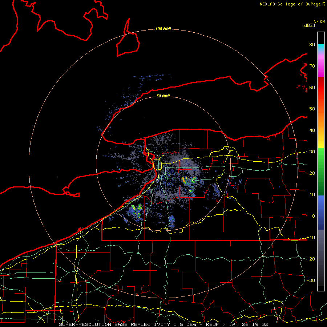This screenshot has height=327, width=327.
Task: Click the 20 dBZ scale value
Action: tap(312, 173)
